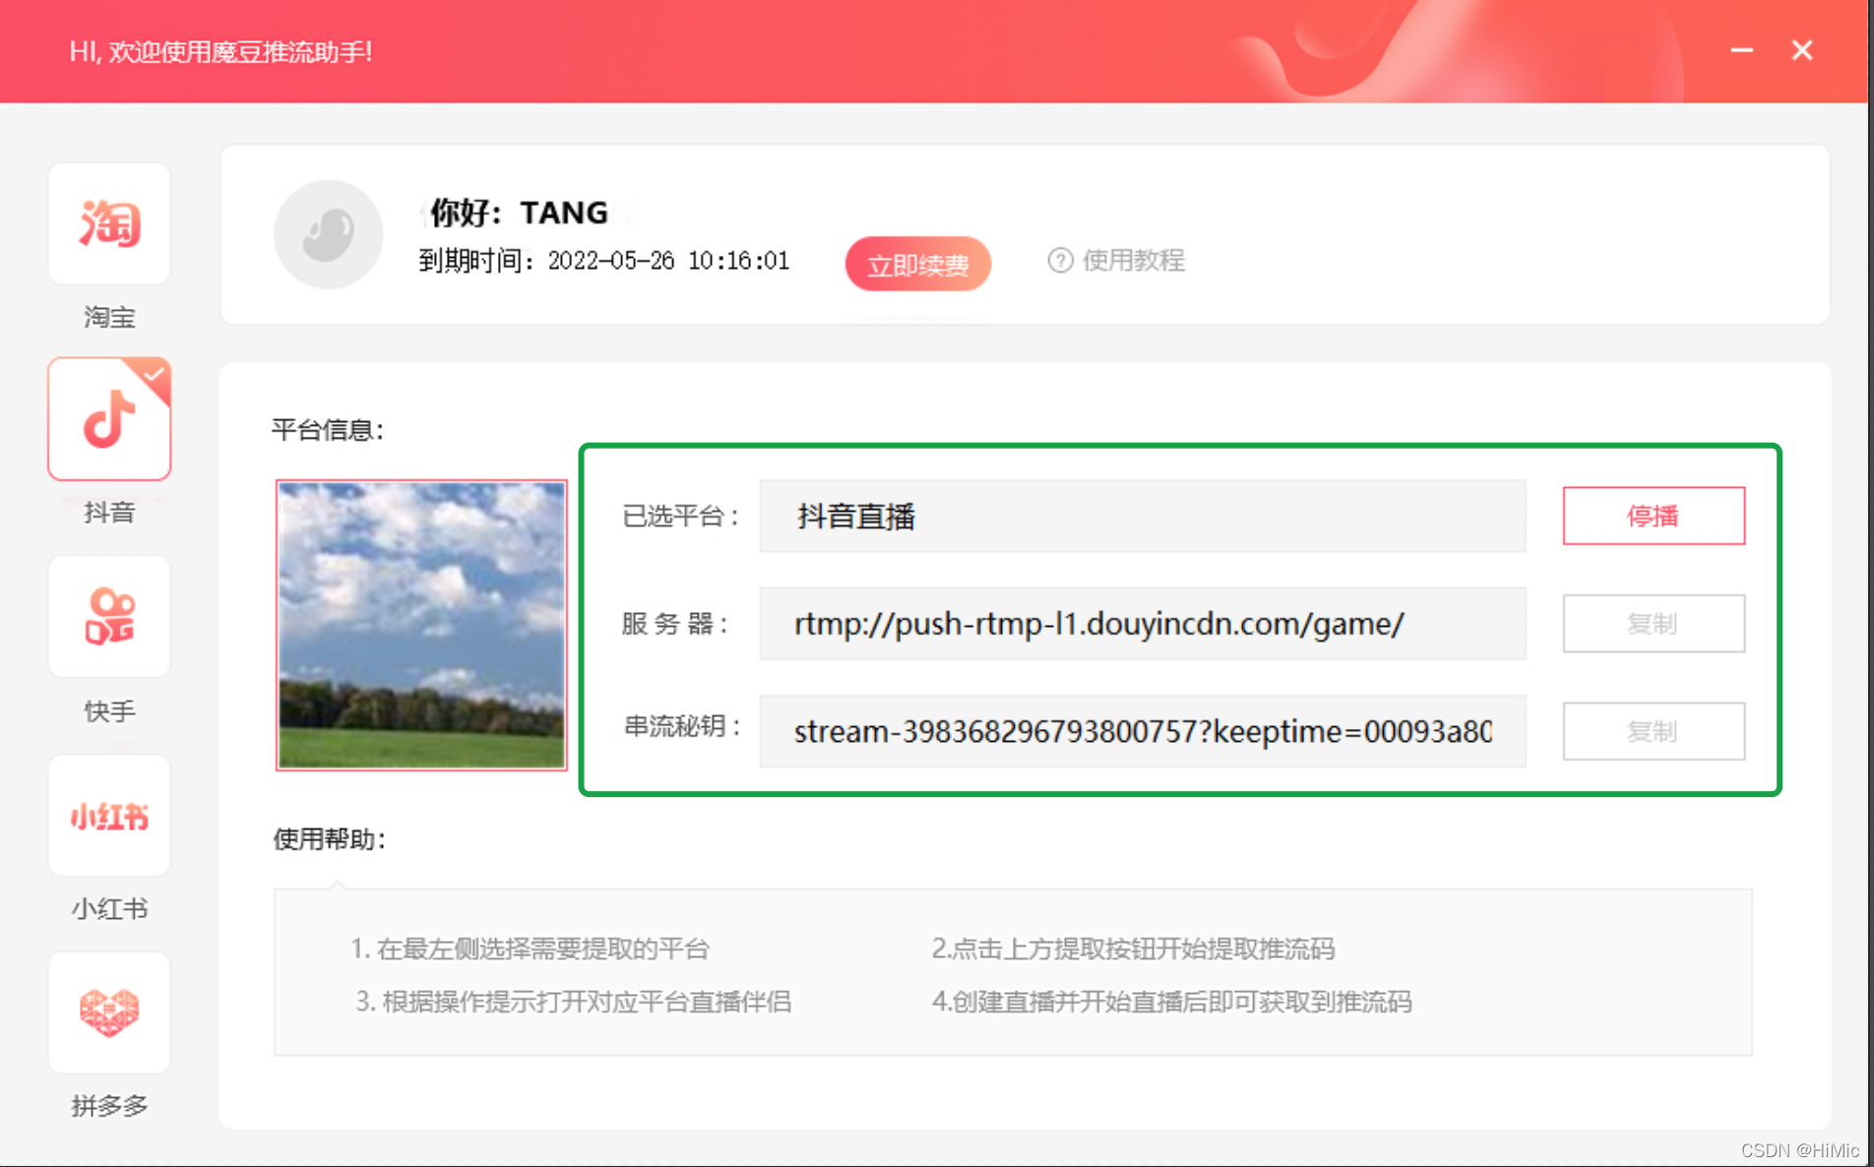Image resolution: width=1874 pixels, height=1167 pixels.
Task: Select the Kuaishou (快手) platform icon
Action: point(109,616)
